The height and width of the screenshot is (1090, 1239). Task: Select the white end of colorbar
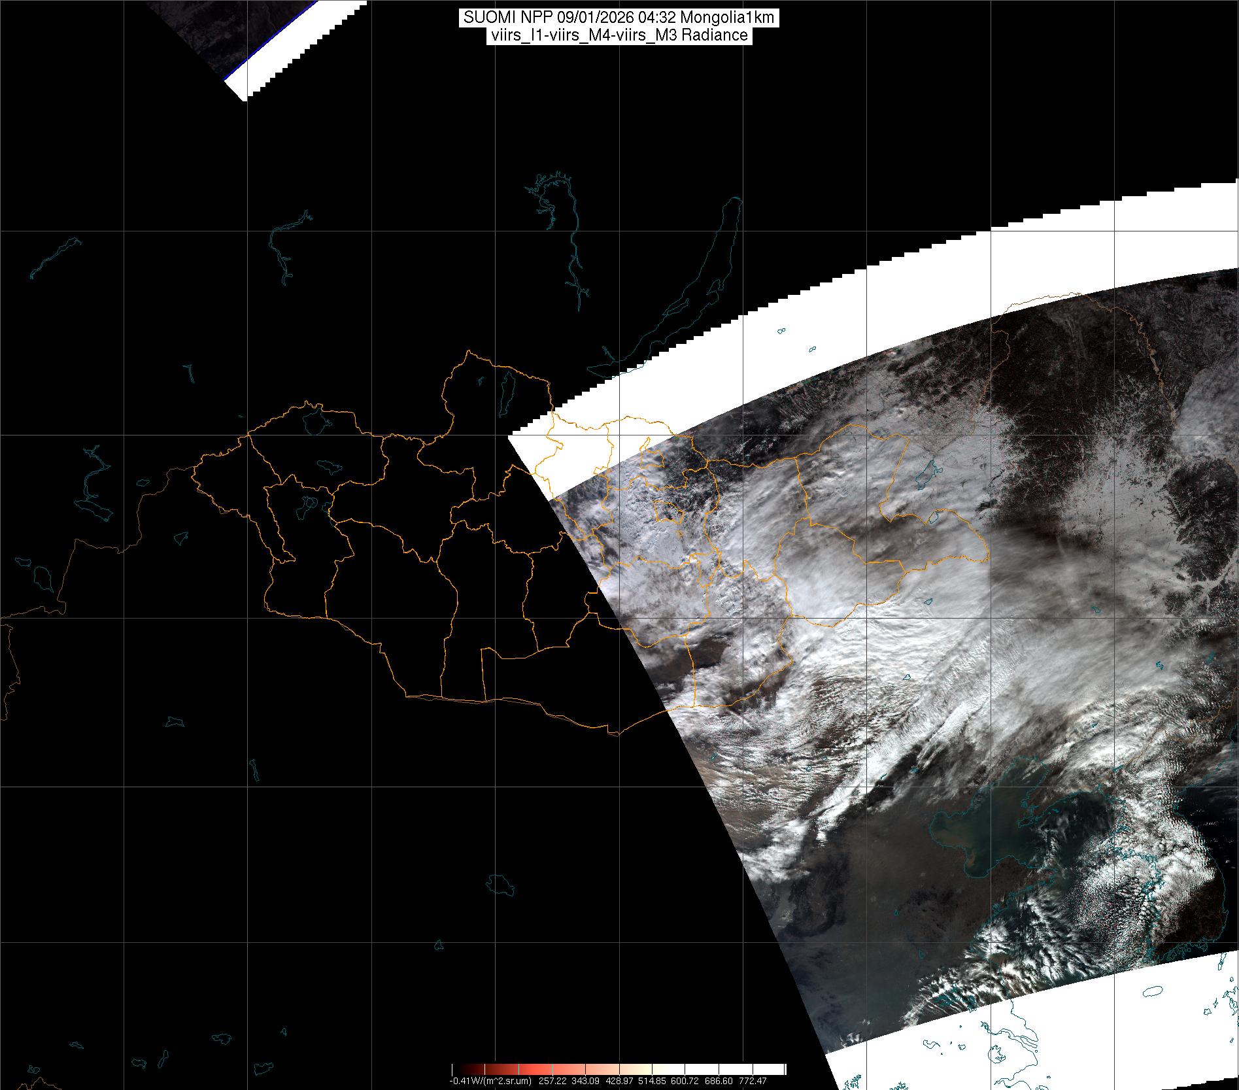tap(778, 1069)
